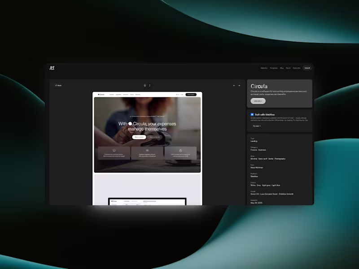Select the Finance category tag
This screenshot has height=269, width=359.
click(254, 150)
